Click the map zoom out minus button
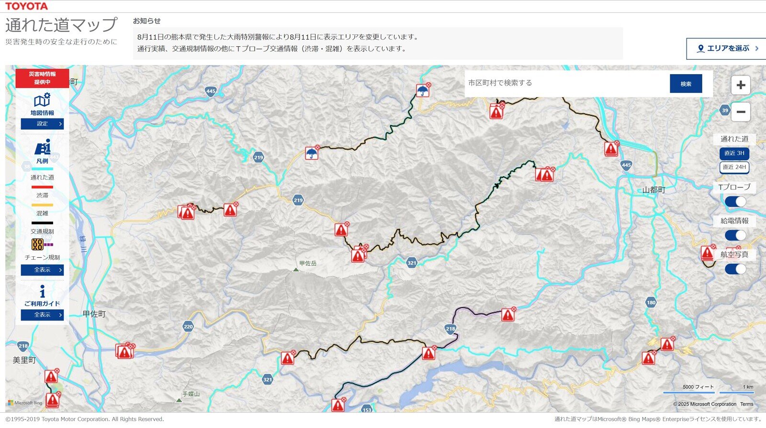This screenshot has width=766, height=428. click(x=741, y=112)
